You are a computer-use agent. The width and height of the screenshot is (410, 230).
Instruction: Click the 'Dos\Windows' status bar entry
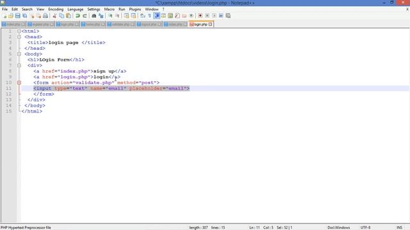click(x=339, y=227)
